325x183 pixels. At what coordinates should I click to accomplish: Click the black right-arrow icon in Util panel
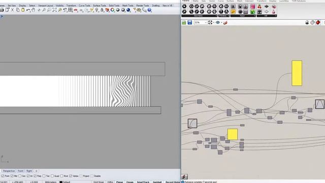tap(267, 7)
